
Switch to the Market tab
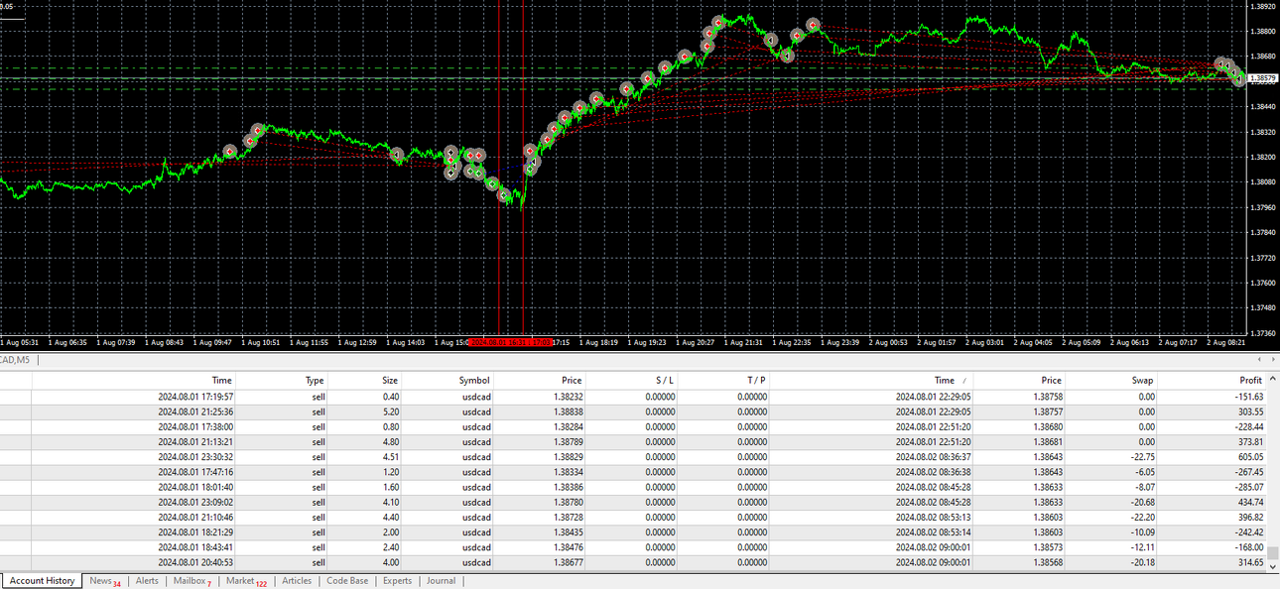[x=246, y=581]
